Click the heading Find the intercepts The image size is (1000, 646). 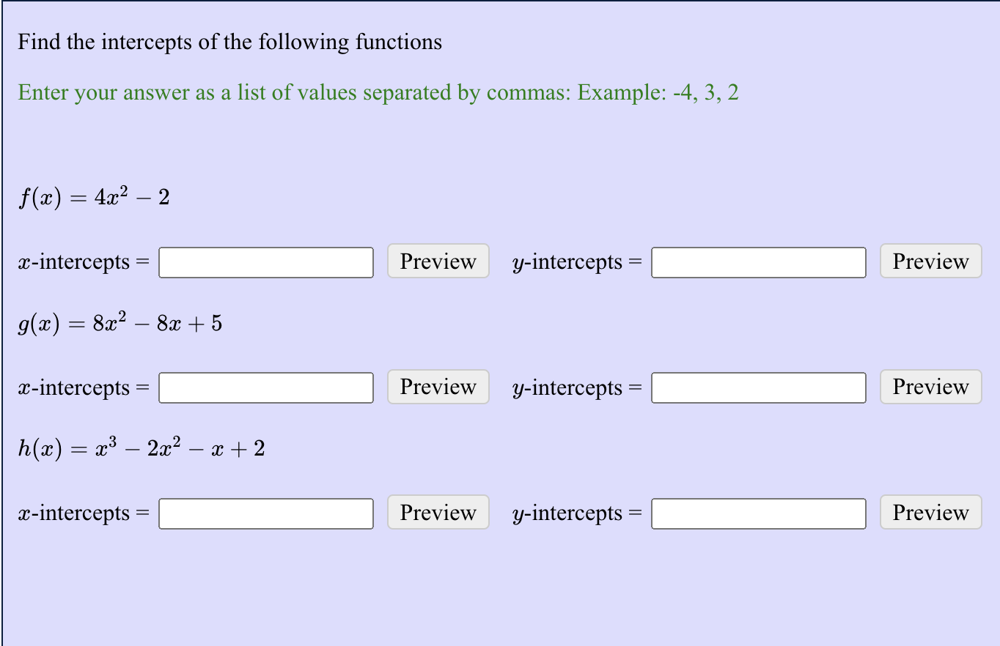pos(229,42)
